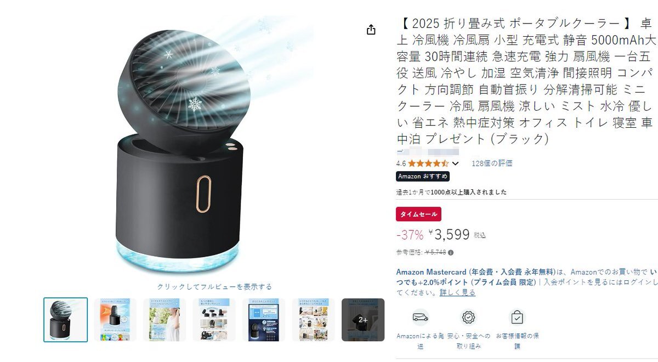Viewport: 658px width, 362px height.
Task: Click the タイムセール red badge
Action: tap(418, 214)
